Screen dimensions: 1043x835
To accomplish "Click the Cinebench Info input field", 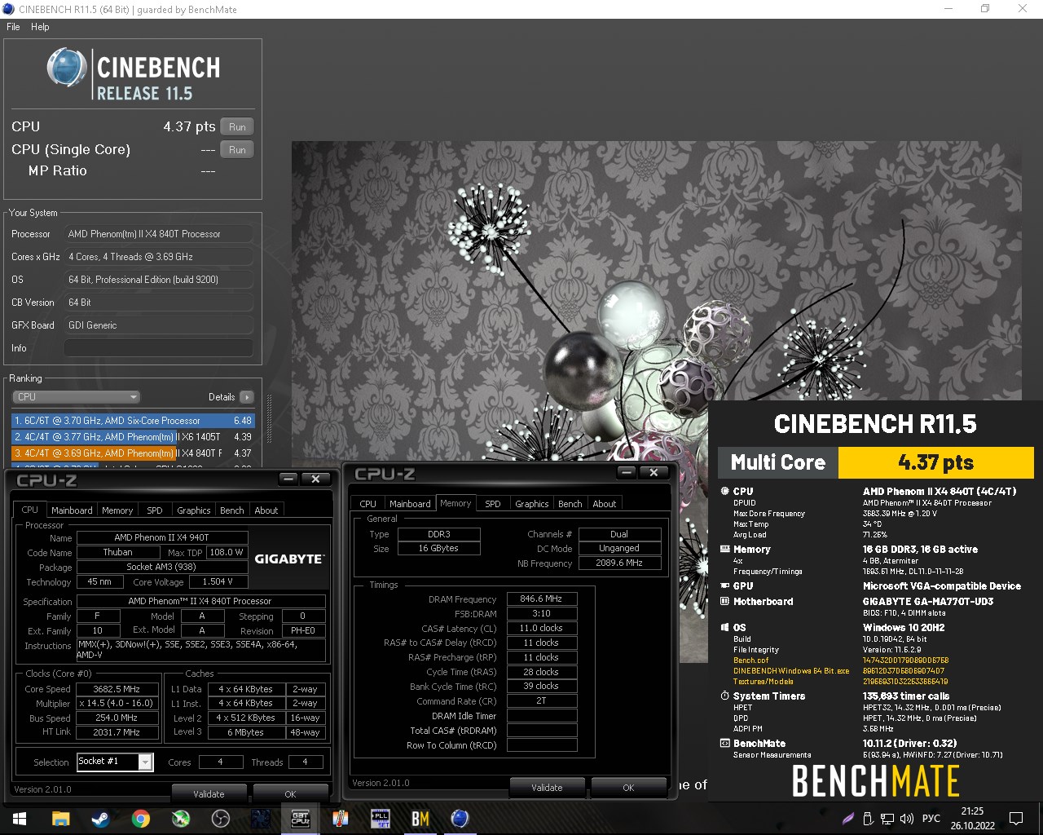I will pyautogui.click(x=159, y=348).
